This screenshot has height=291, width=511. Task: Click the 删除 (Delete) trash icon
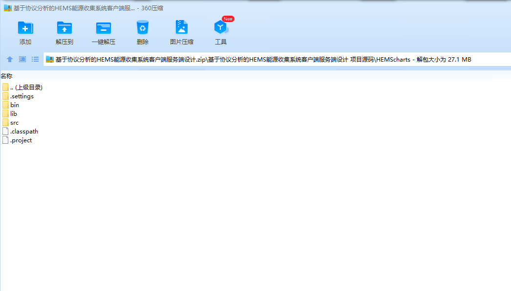(x=143, y=27)
